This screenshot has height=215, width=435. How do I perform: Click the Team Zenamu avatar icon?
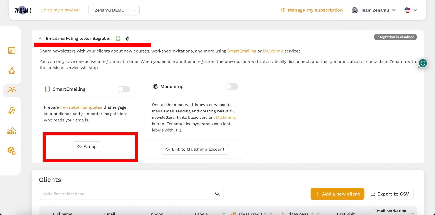click(355, 10)
